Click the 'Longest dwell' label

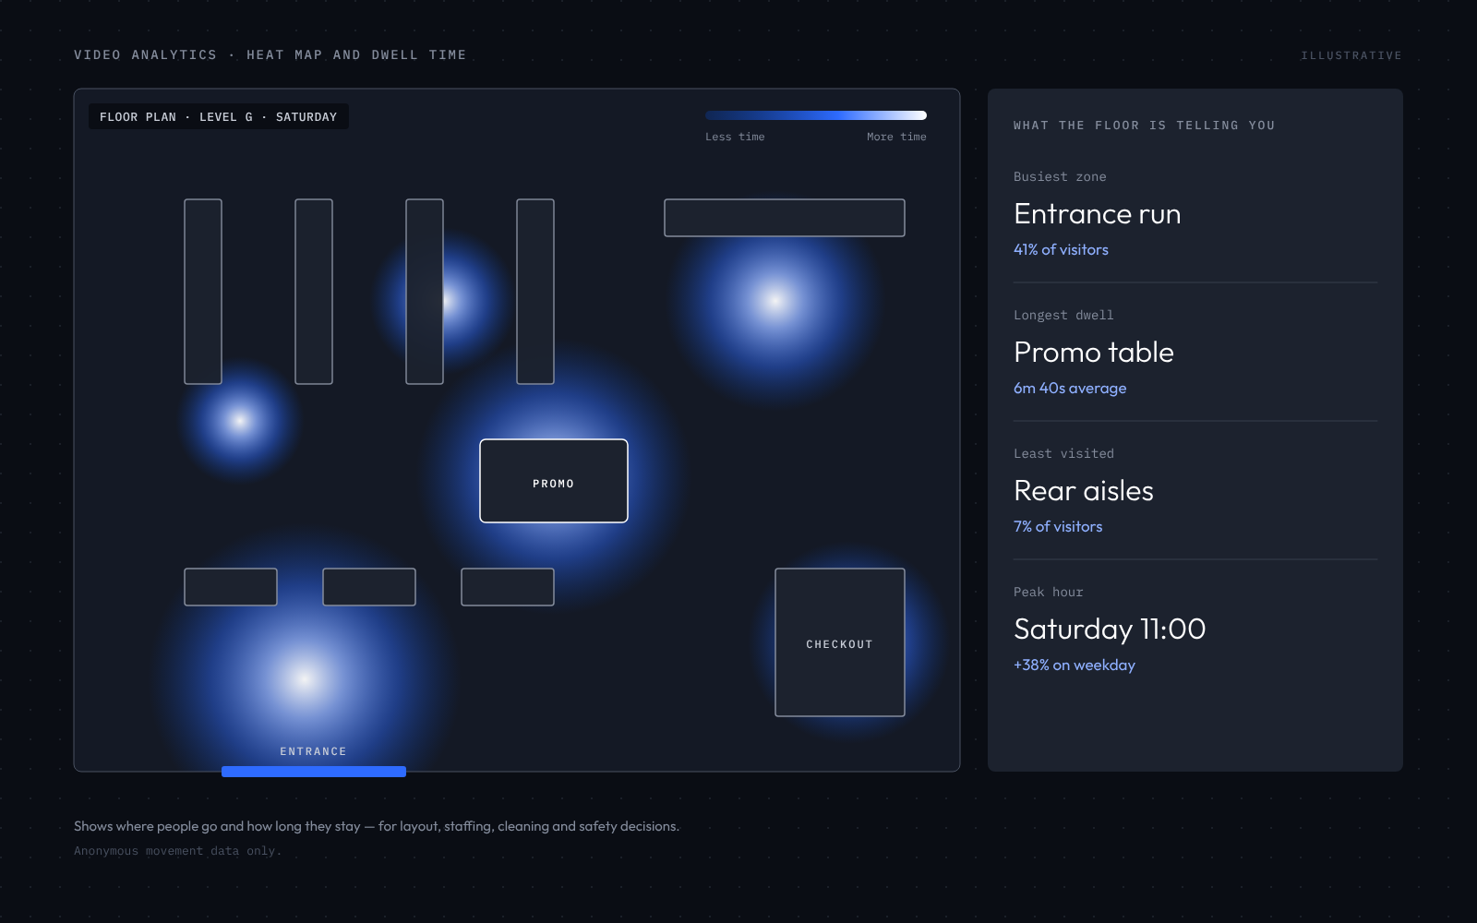pyautogui.click(x=1063, y=316)
